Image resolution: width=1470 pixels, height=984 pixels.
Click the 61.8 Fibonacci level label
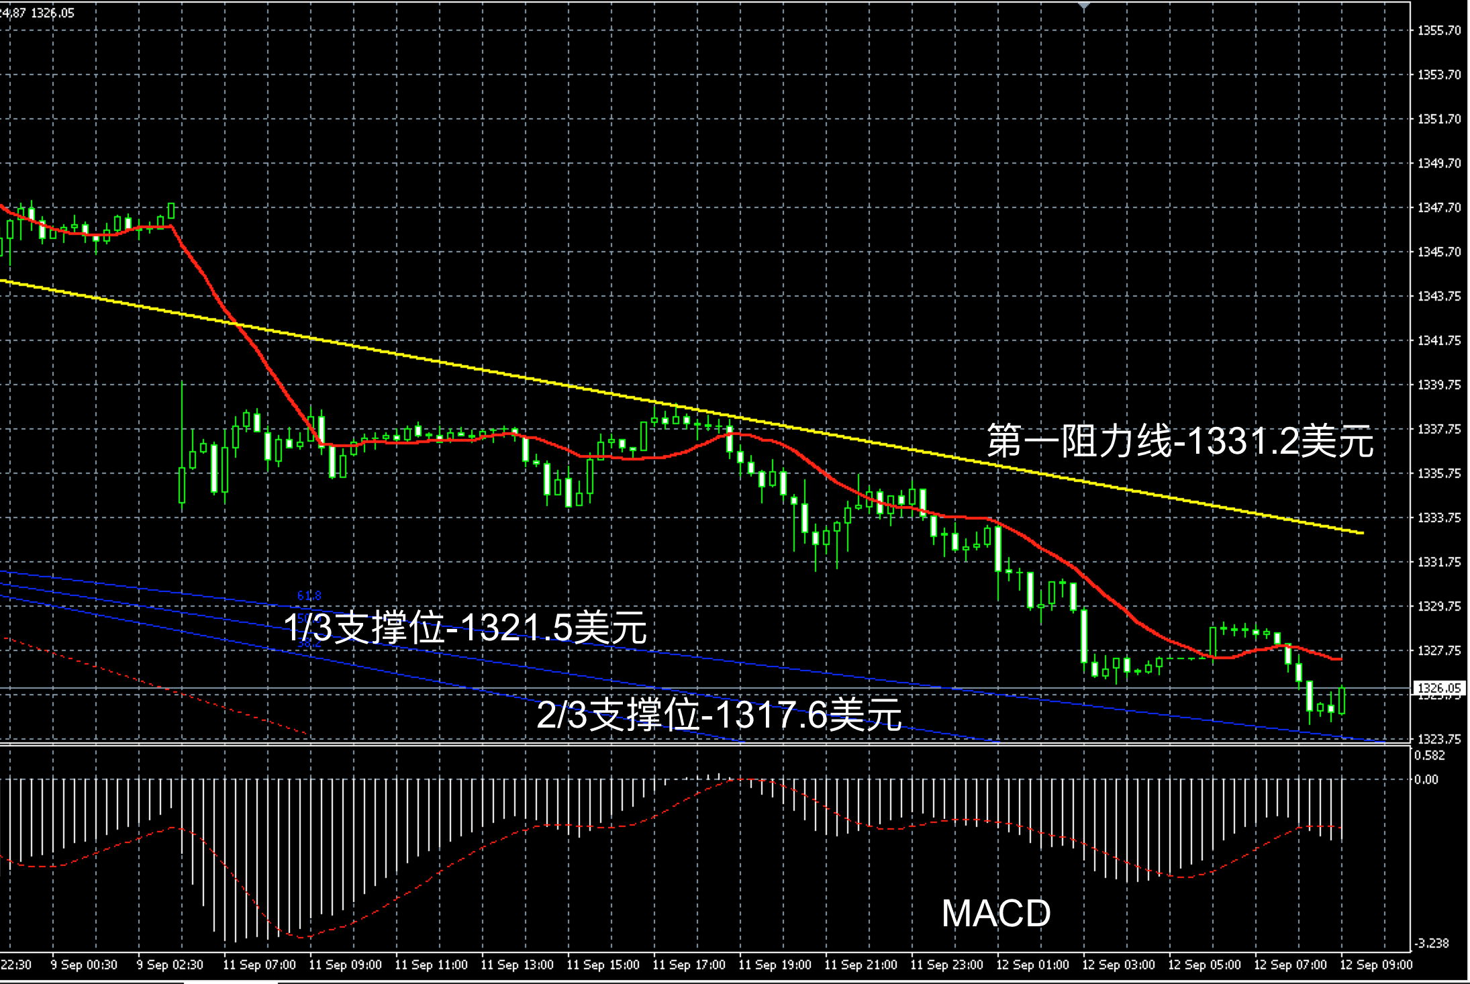click(x=309, y=595)
